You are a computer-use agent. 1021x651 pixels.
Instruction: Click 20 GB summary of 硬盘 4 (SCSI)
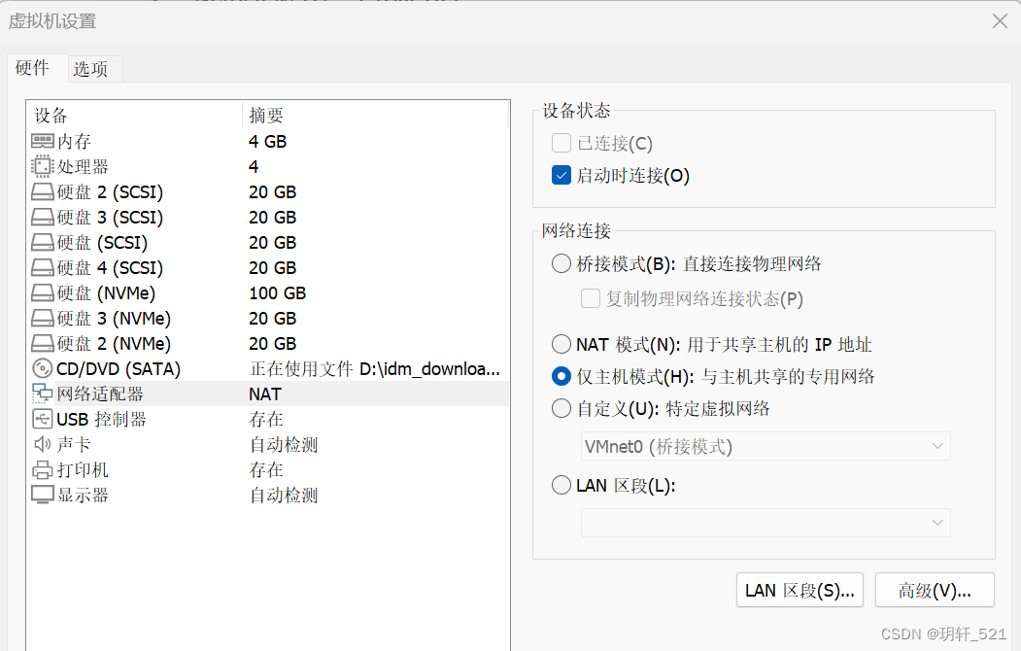point(273,267)
